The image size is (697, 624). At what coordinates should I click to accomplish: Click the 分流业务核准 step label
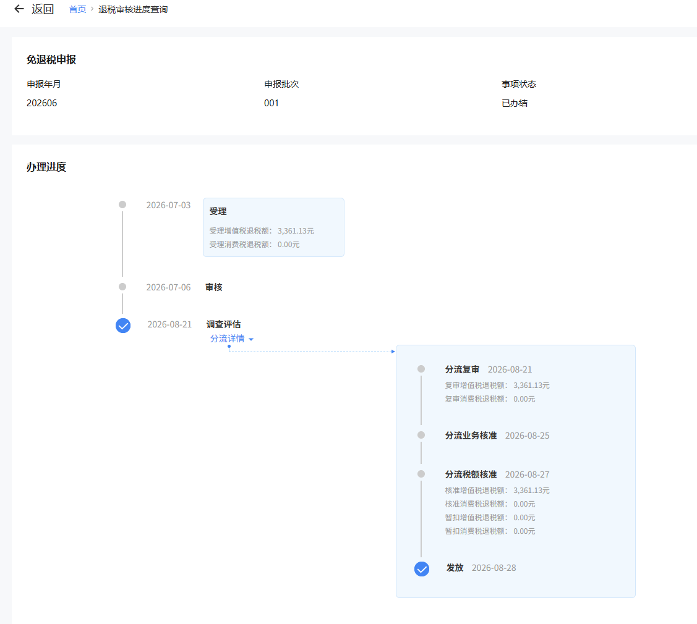click(471, 436)
